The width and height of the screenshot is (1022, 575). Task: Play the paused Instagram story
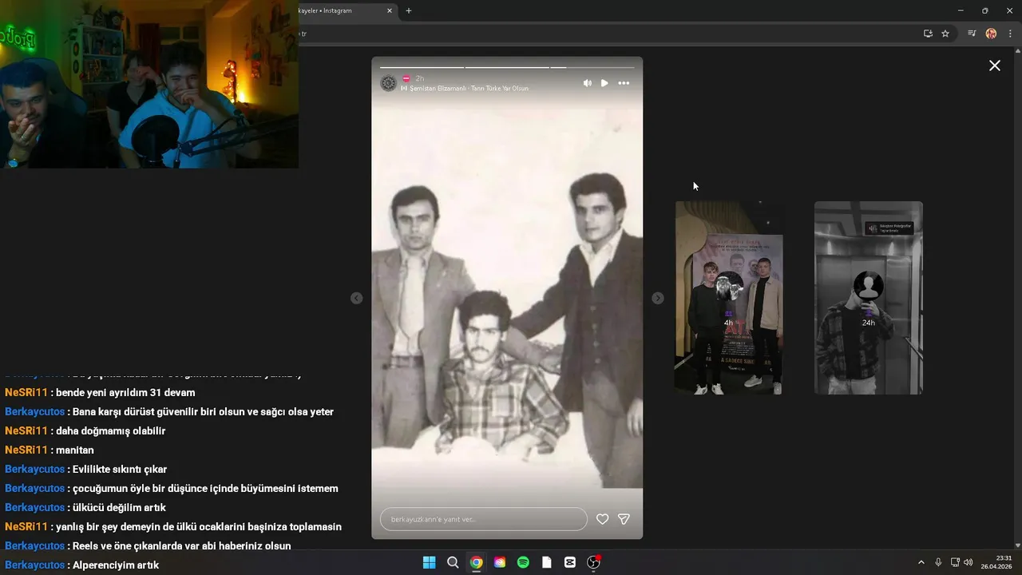[x=604, y=83]
